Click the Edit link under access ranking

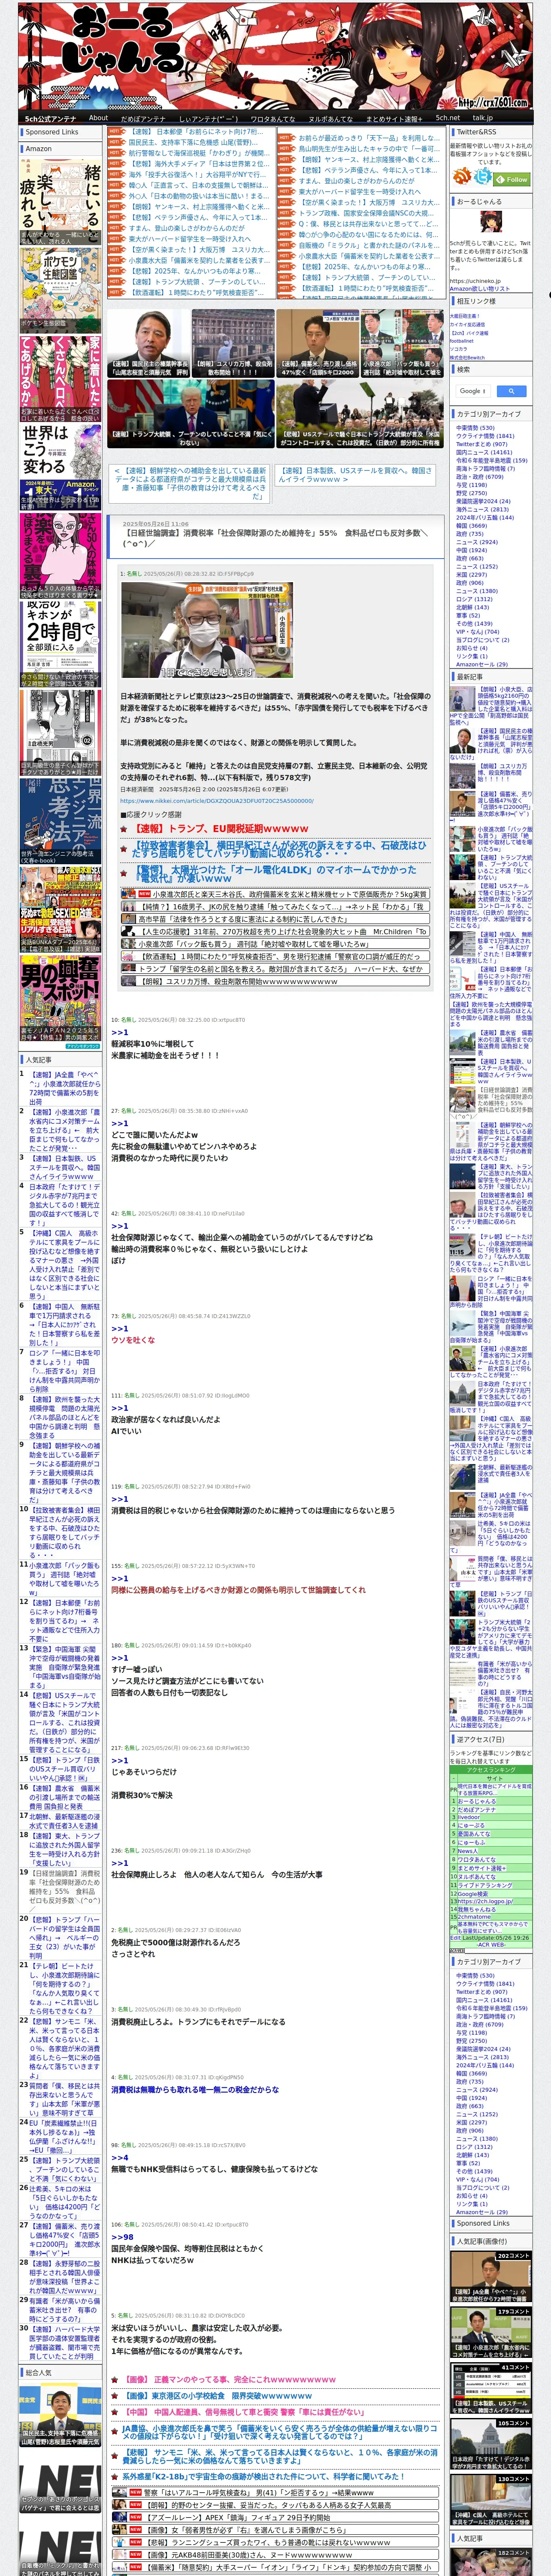point(455,1937)
